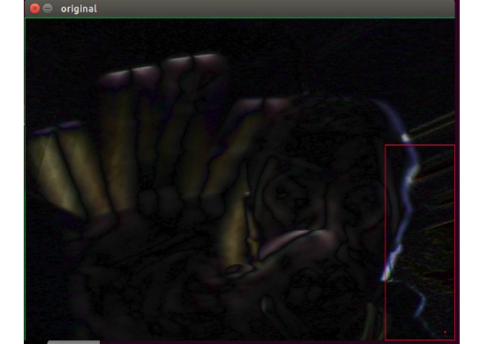Click the "original" title bar text
The height and width of the screenshot is (344, 484).
point(79,8)
